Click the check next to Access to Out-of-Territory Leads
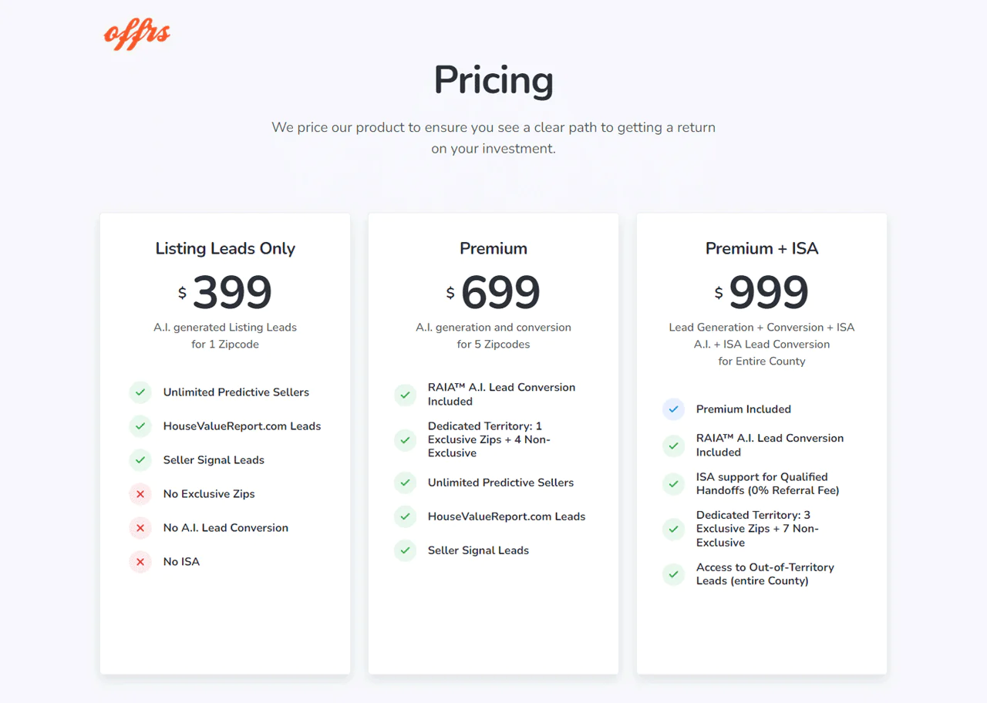Viewport: 987px width, 703px height. pyautogui.click(x=673, y=574)
